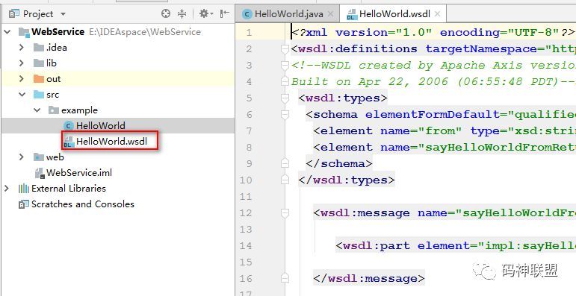
Task: Expand External Libraries node
Action: tap(7, 188)
